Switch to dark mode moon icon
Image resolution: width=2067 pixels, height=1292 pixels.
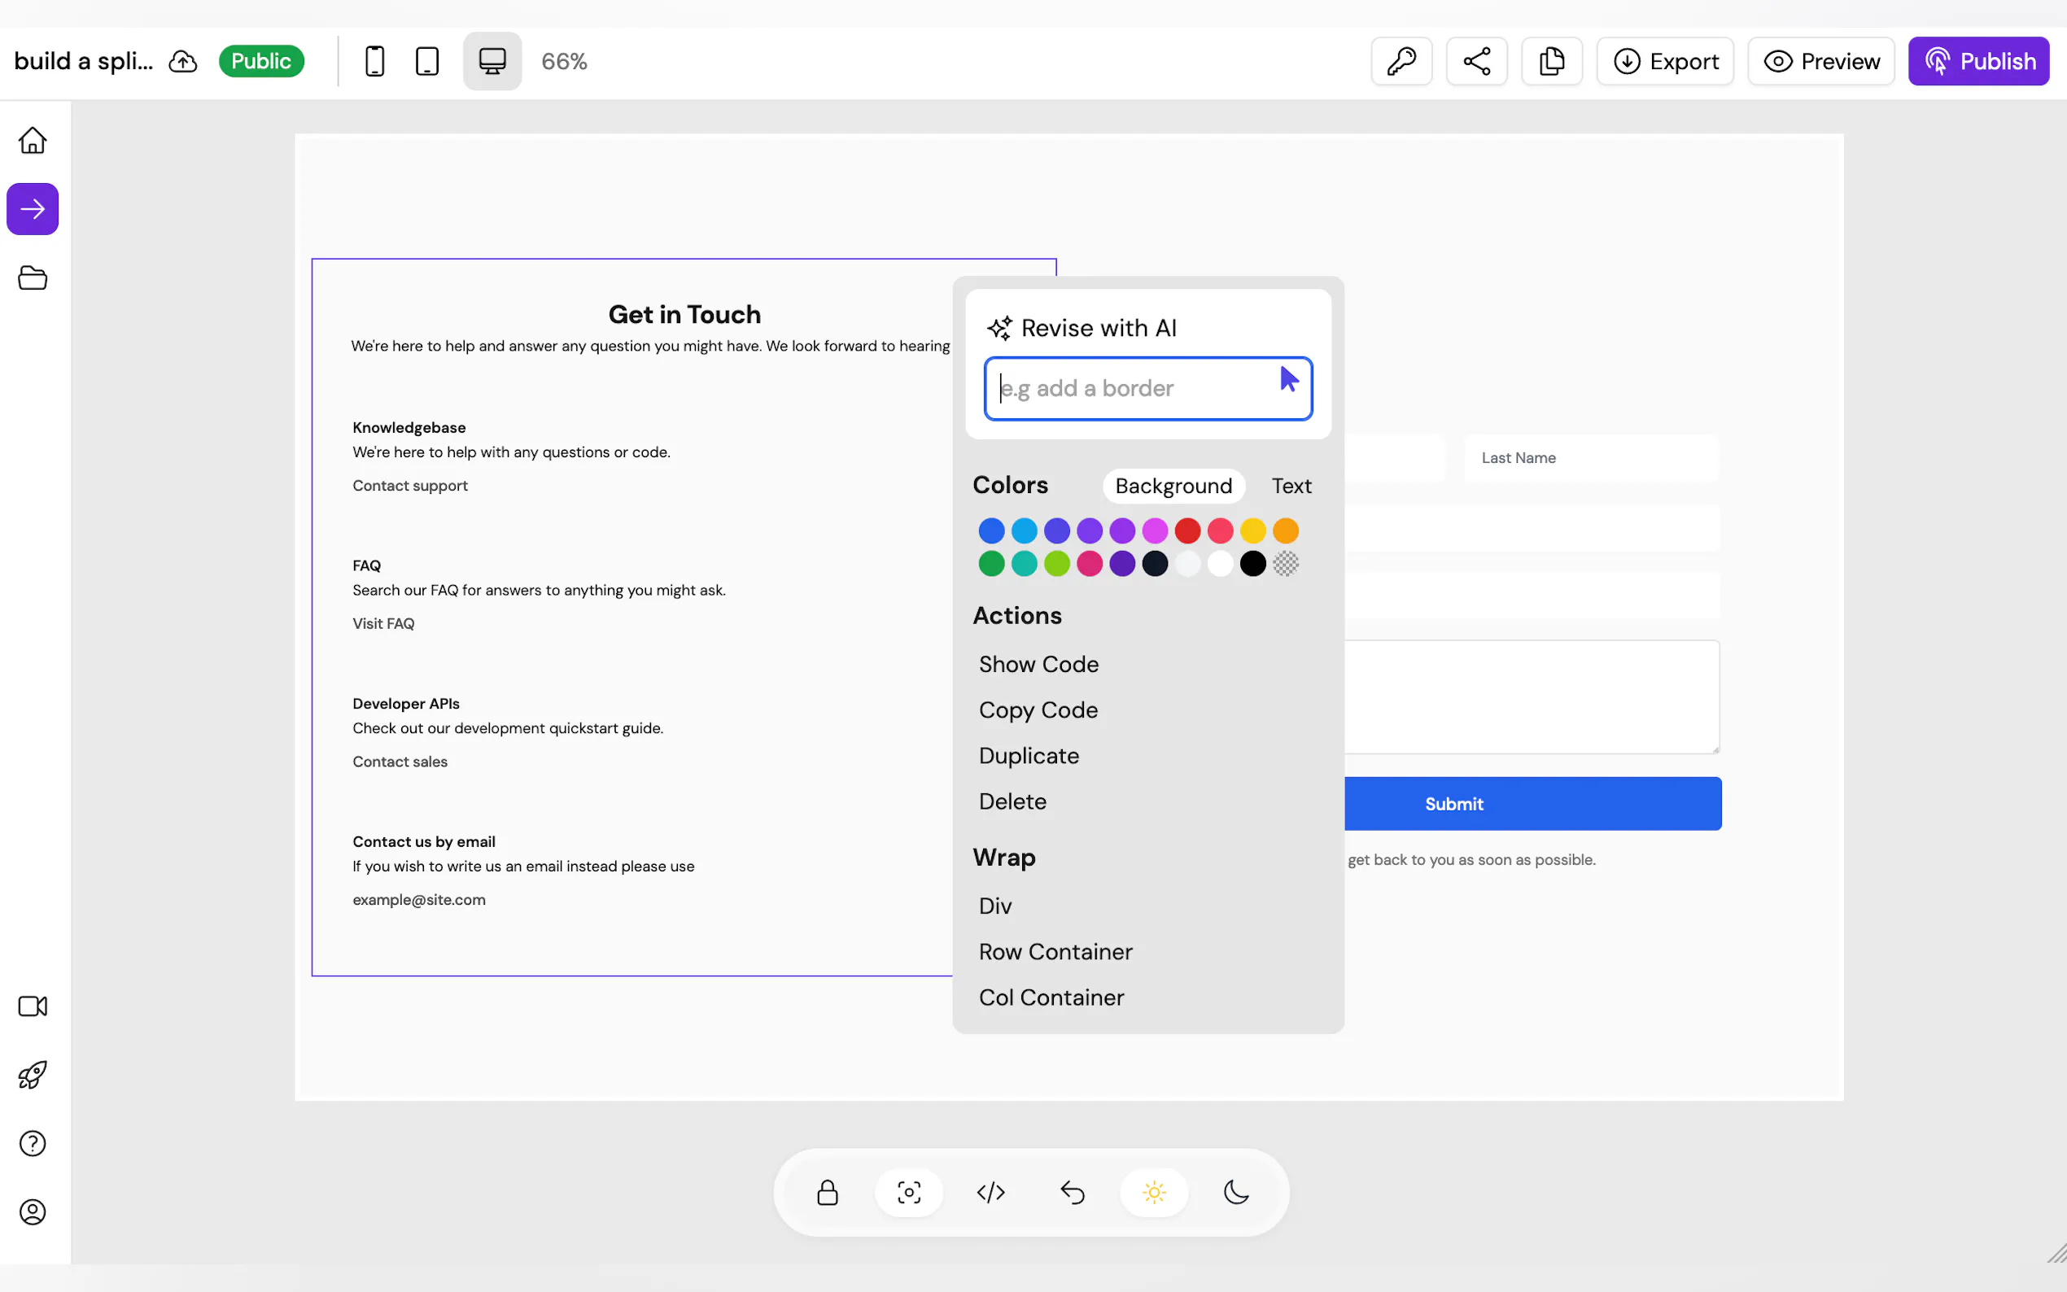[1235, 1192]
